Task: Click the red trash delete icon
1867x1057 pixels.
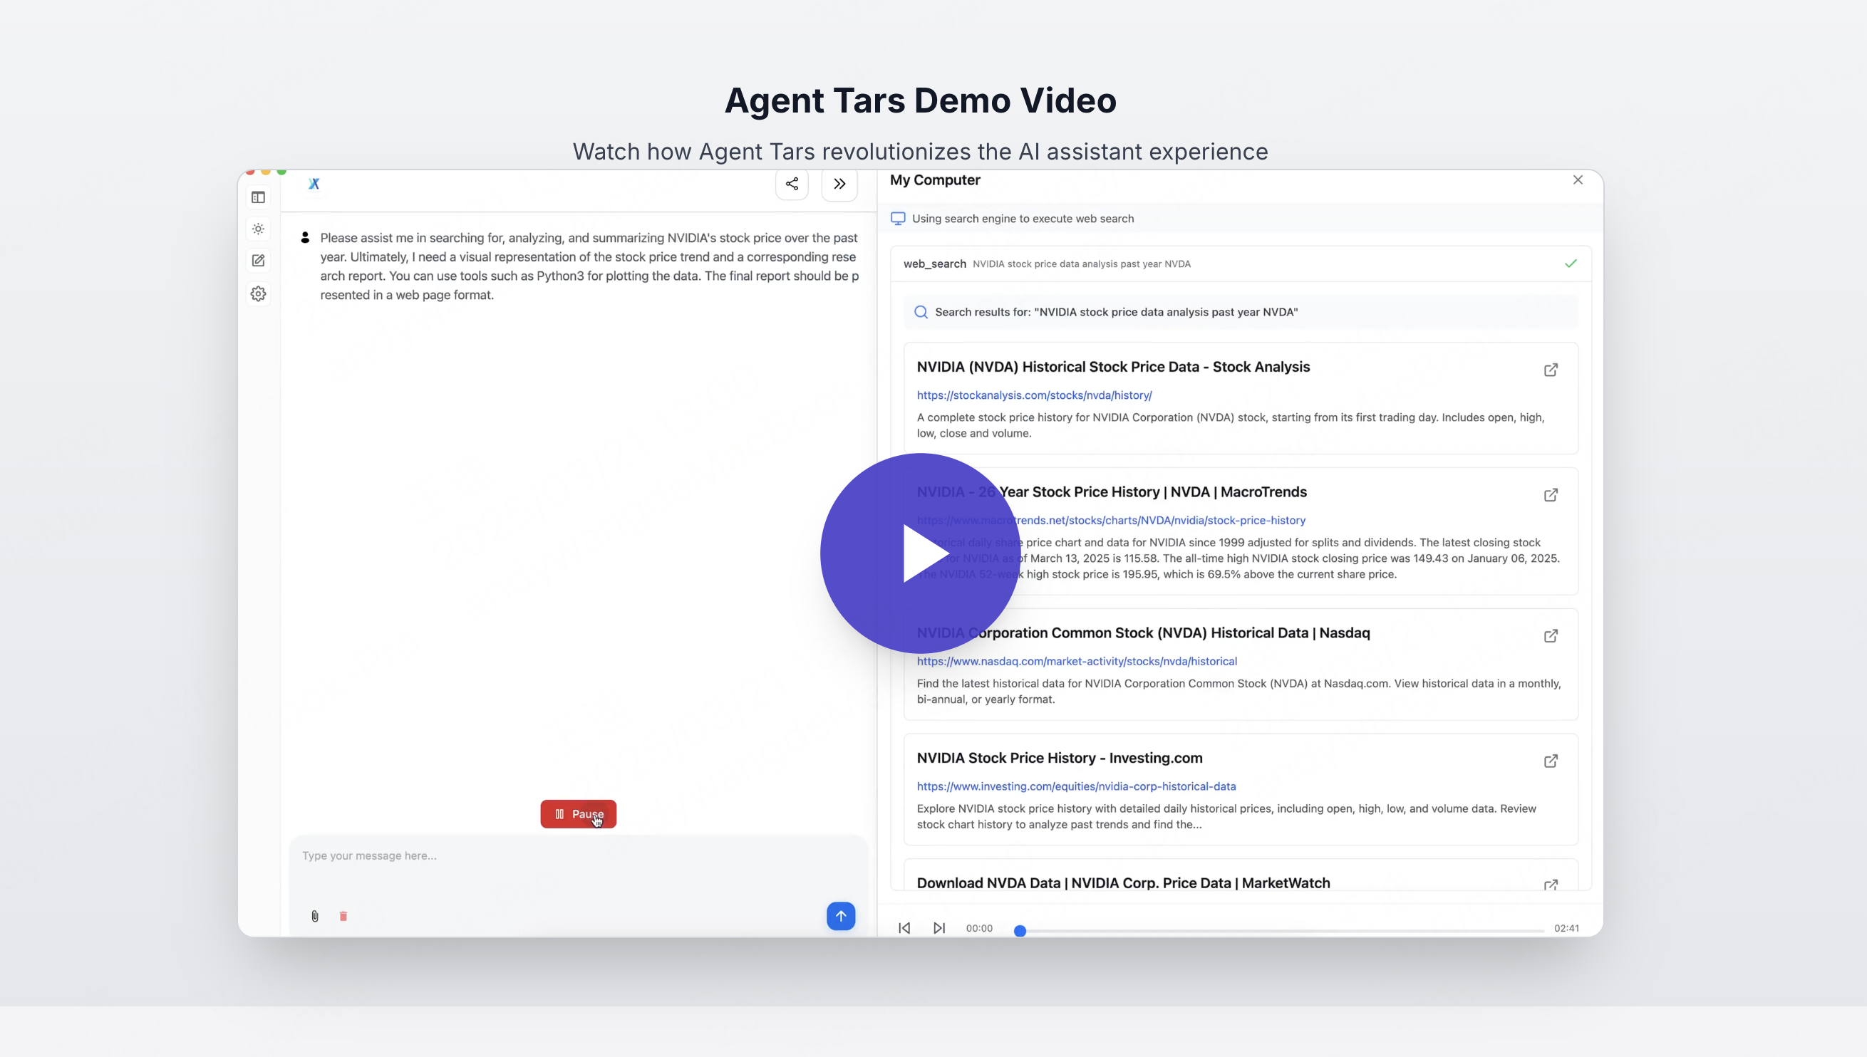Action: pos(343,916)
